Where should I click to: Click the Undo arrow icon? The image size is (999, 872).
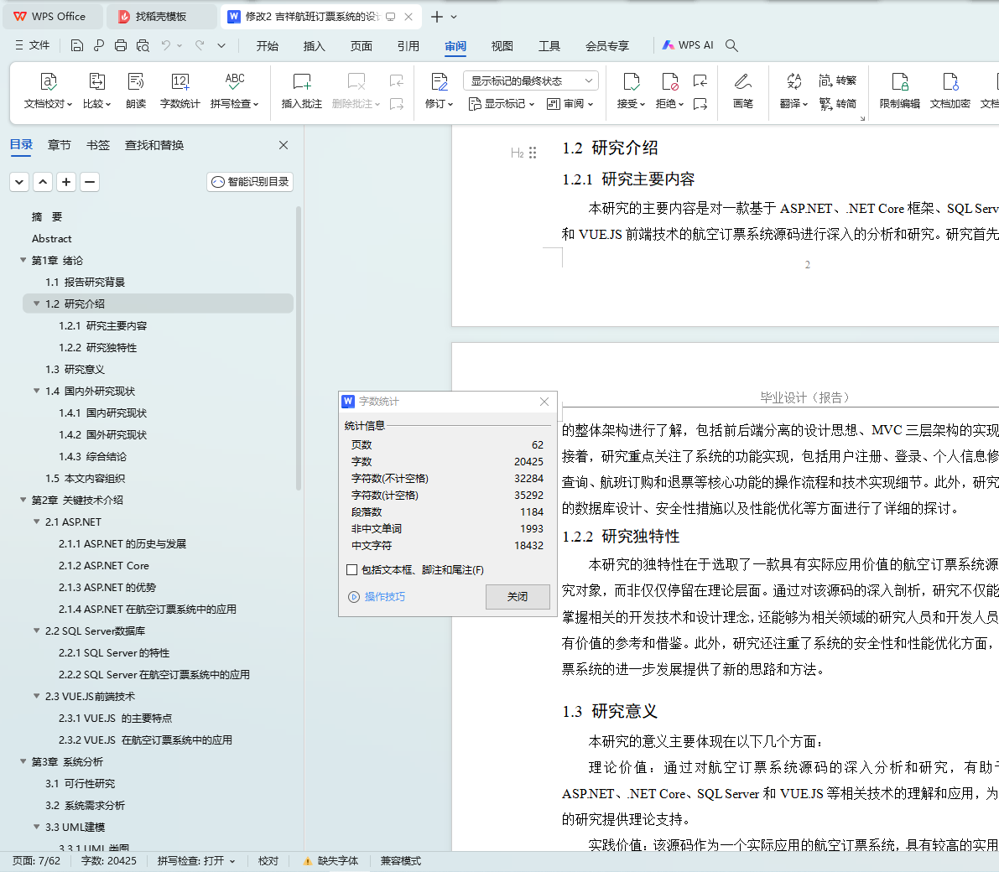coord(165,45)
